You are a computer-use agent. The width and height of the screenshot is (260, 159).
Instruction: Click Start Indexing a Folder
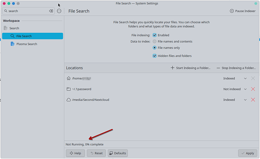(191, 68)
